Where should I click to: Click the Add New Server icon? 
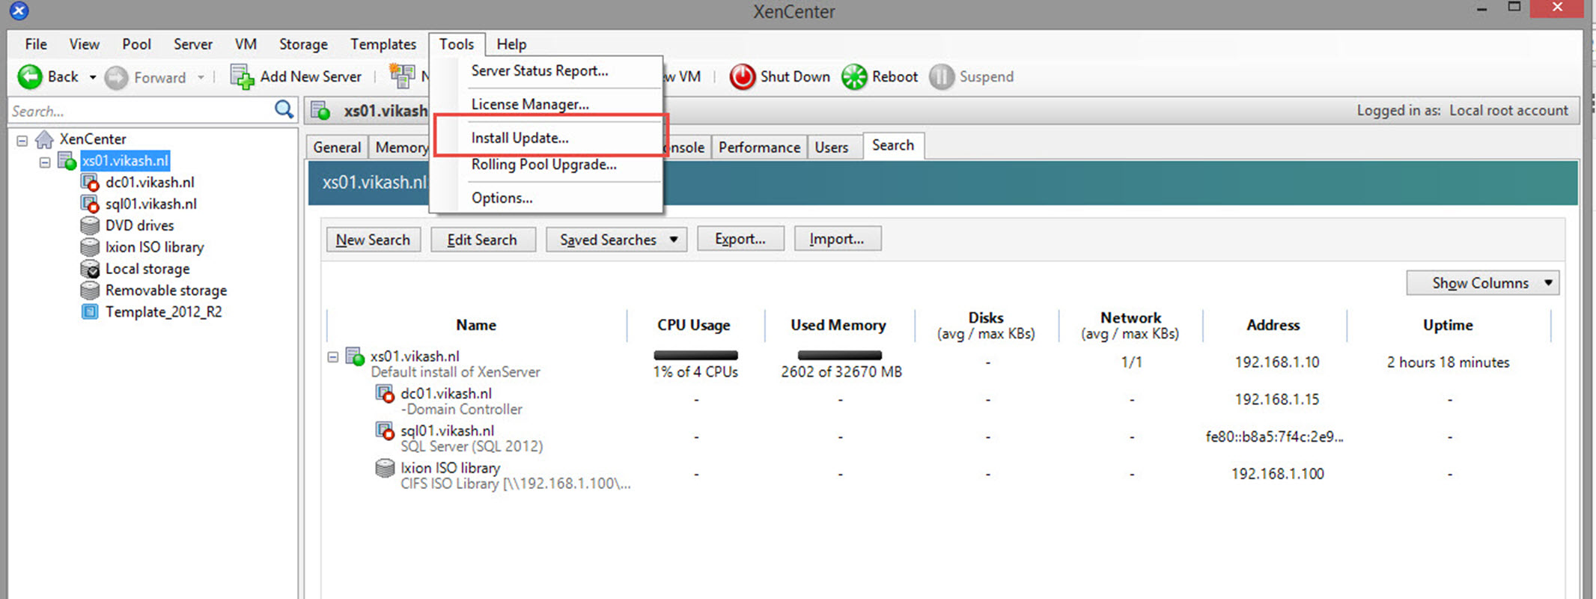(242, 76)
